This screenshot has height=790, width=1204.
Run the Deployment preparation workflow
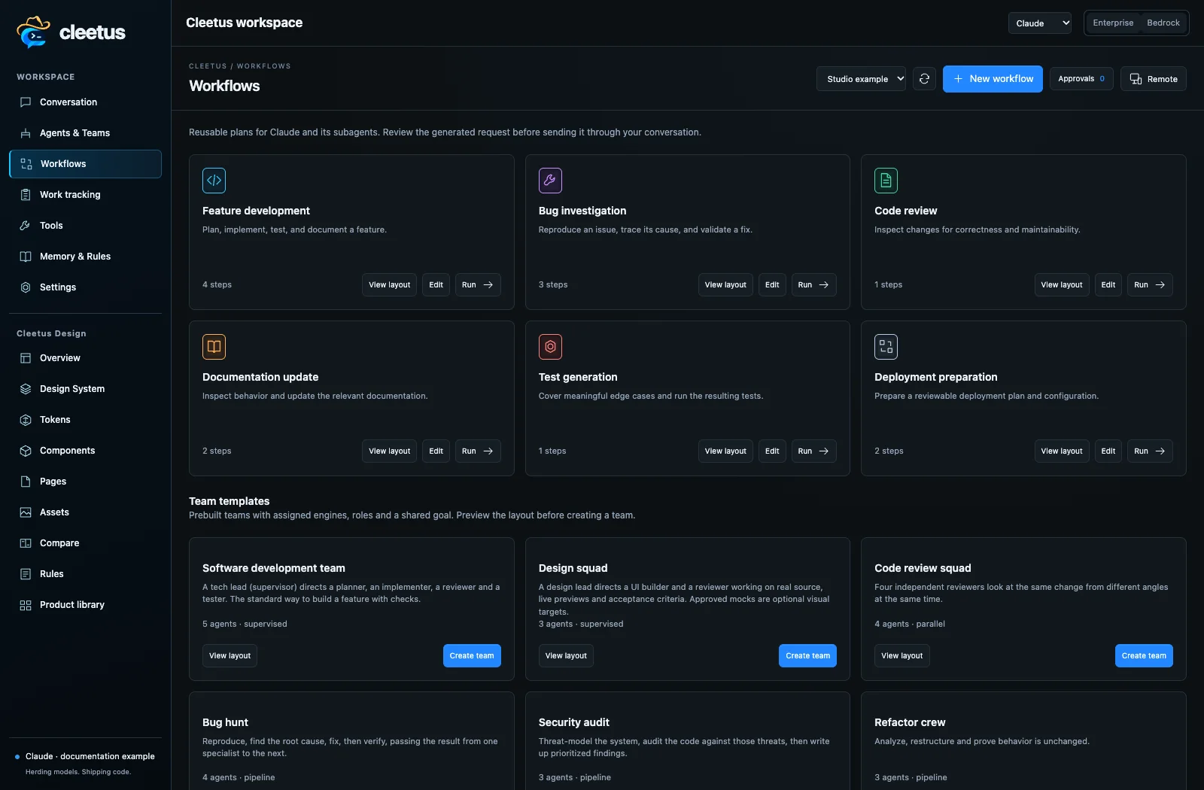(x=1150, y=451)
